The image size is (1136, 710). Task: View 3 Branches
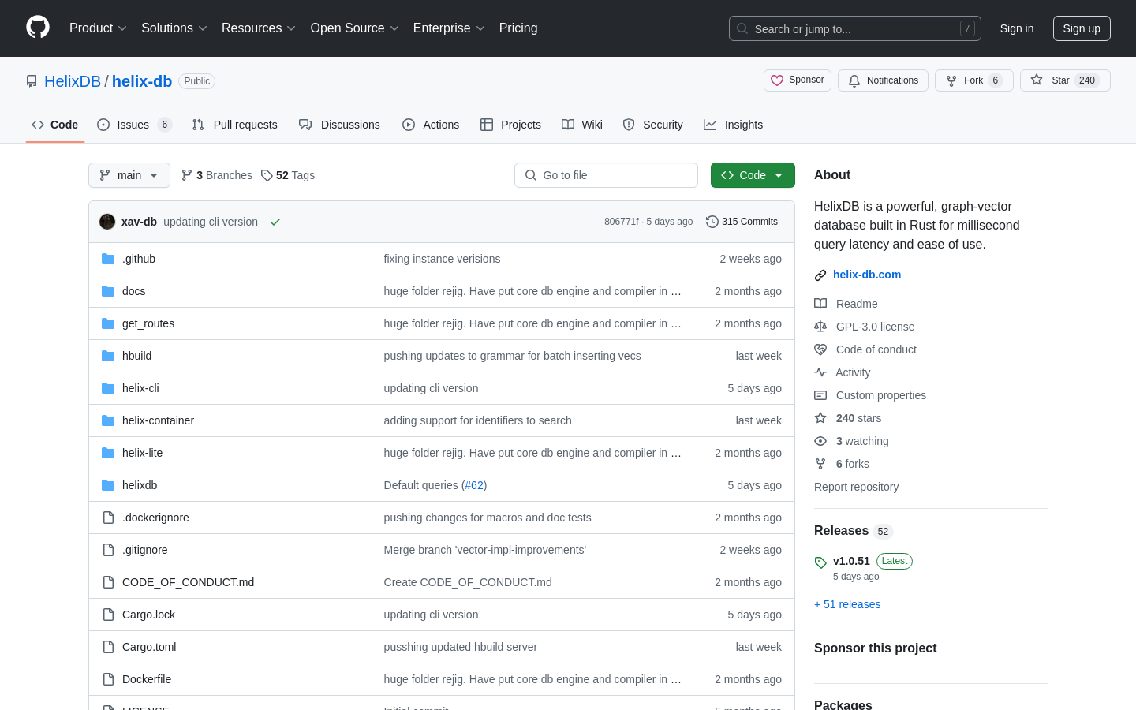217,175
